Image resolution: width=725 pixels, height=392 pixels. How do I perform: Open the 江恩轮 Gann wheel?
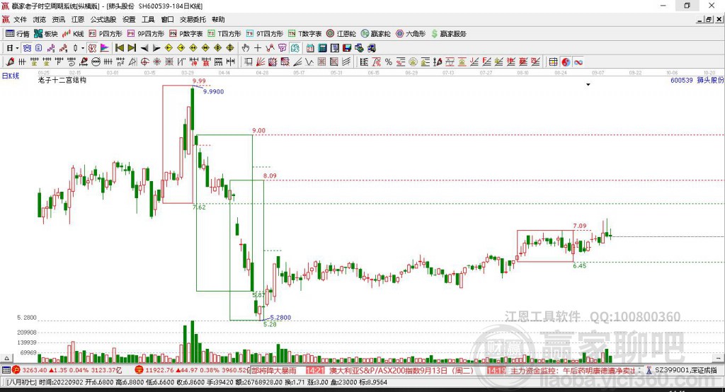[x=341, y=34]
